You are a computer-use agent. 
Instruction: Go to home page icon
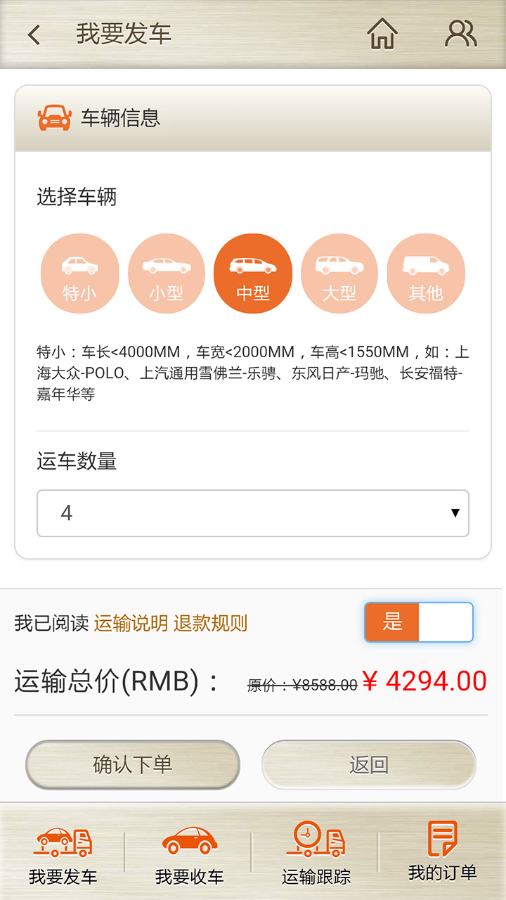(382, 34)
